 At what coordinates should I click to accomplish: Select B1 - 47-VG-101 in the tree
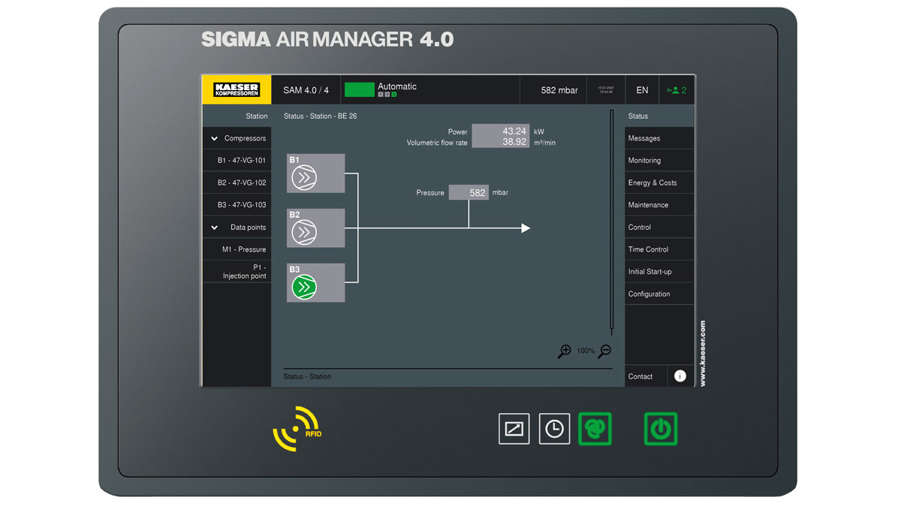[237, 161]
